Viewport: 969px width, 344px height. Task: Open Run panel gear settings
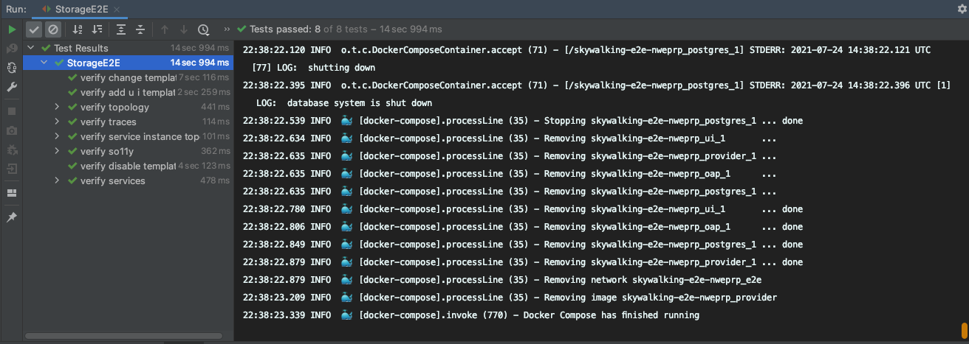962,9
